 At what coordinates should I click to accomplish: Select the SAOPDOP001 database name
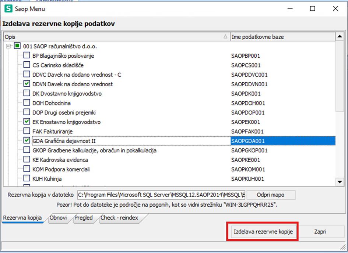pos(248,113)
